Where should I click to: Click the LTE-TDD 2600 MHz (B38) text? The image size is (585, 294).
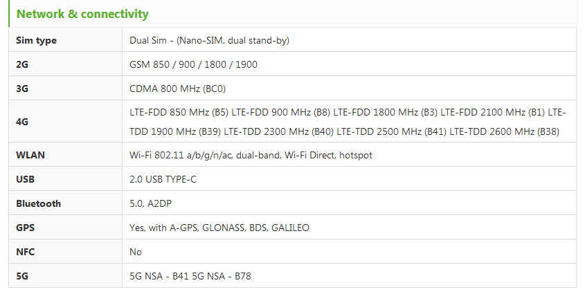click(x=505, y=131)
